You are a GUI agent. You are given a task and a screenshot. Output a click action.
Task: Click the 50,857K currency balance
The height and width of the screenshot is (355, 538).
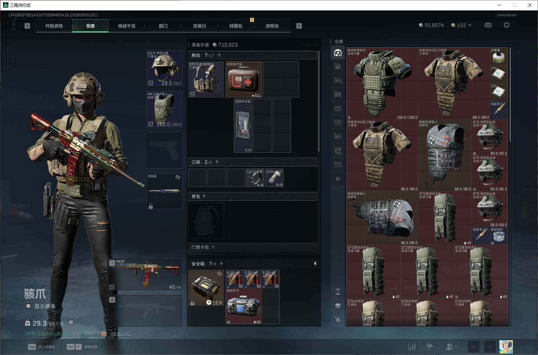(x=431, y=25)
